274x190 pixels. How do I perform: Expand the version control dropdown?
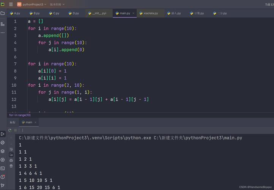[x=57, y=5]
